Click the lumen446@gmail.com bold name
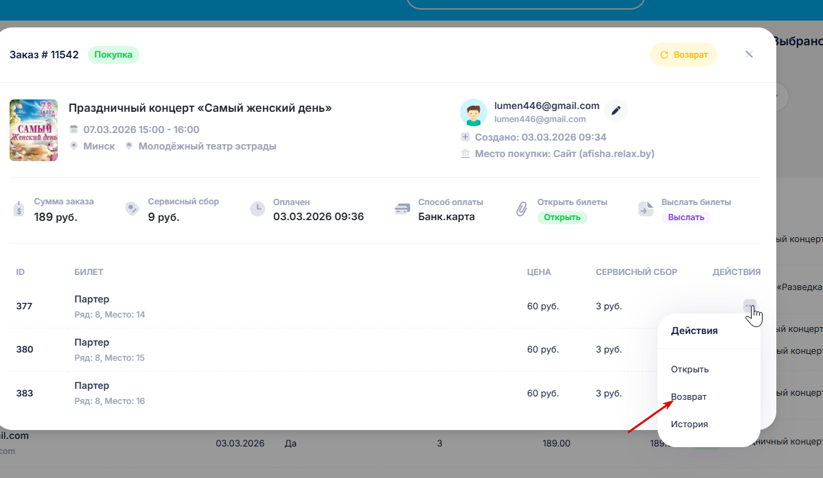The height and width of the screenshot is (478, 823). 546,106
